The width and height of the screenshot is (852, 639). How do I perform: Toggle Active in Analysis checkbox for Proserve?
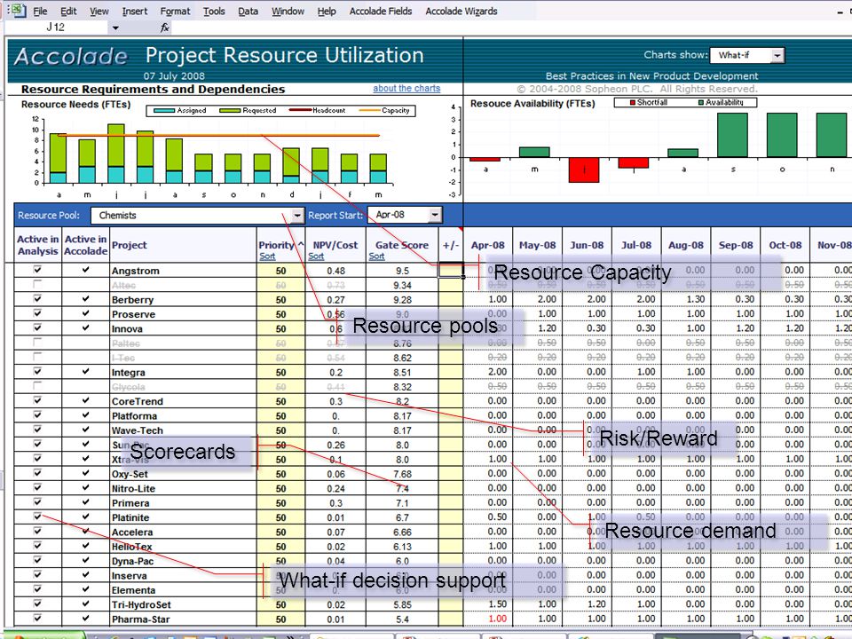pyautogui.click(x=37, y=313)
